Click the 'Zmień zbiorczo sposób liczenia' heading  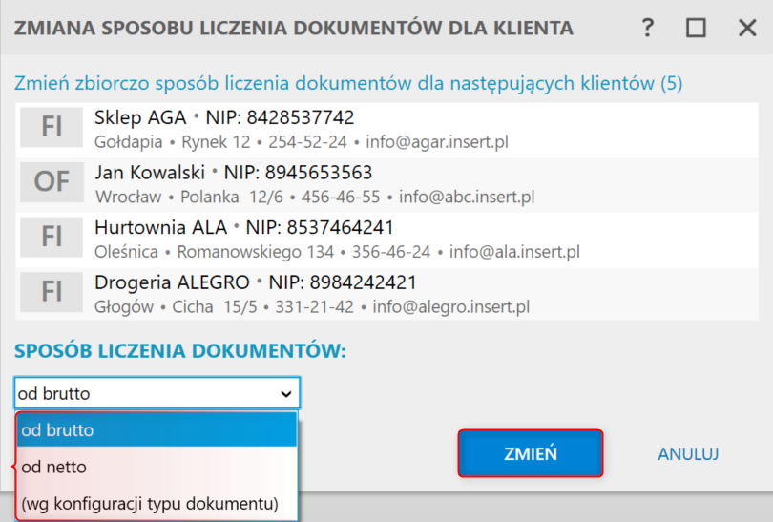click(348, 83)
